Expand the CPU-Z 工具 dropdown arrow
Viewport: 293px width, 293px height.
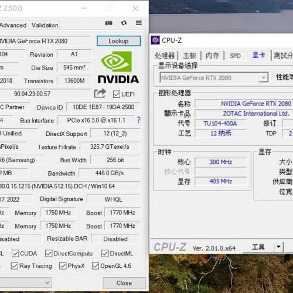pos(279,247)
